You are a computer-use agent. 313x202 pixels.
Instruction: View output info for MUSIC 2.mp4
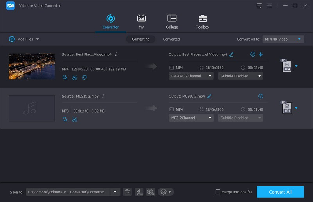(x=261, y=96)
